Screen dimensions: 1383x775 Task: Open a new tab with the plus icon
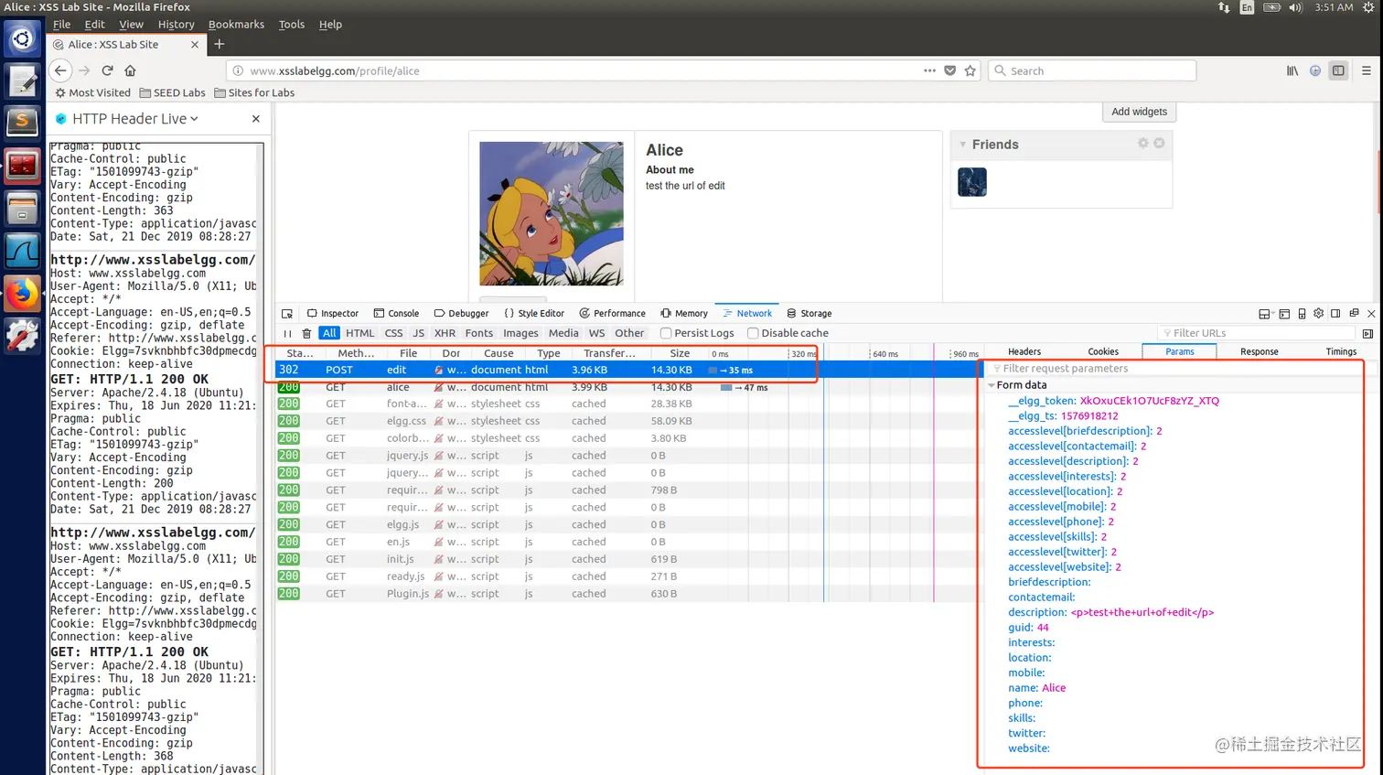point(220,44)
